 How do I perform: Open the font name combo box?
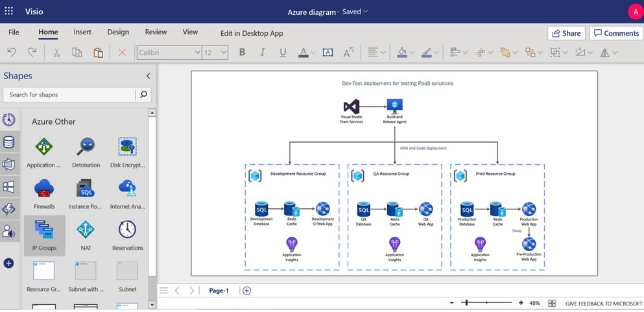(169, 53)
